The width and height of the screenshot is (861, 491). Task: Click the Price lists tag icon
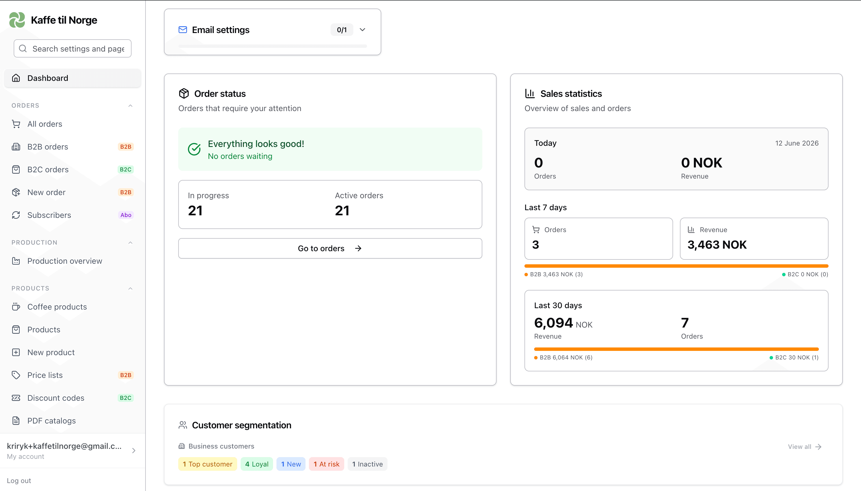click(x=16, y=375)
